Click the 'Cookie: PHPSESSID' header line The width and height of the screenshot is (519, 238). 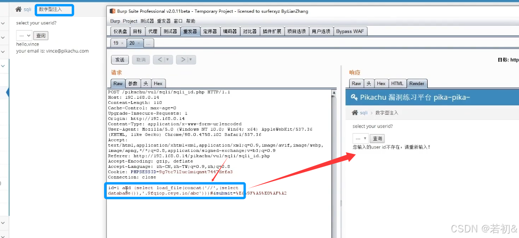pos(170,172)
